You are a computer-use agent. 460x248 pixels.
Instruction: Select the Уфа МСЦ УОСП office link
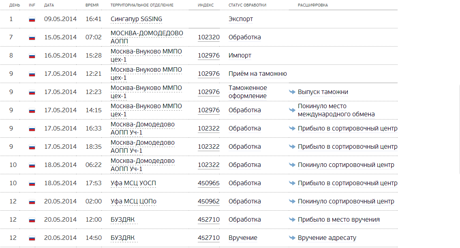pyautogui.click(x=133, y=183)
